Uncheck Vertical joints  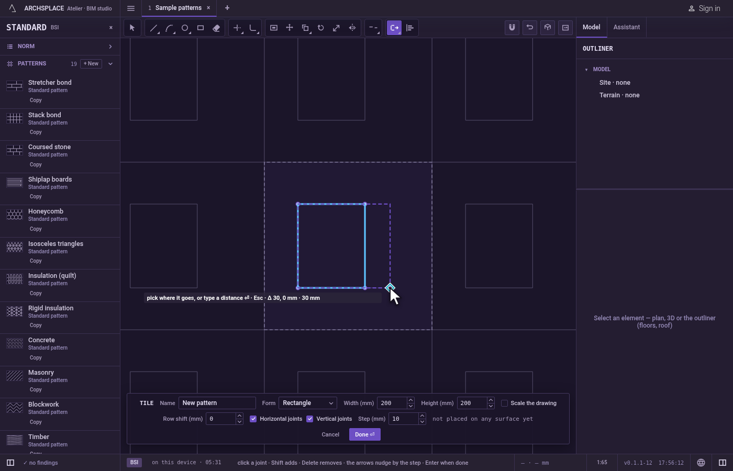point(310,419)
